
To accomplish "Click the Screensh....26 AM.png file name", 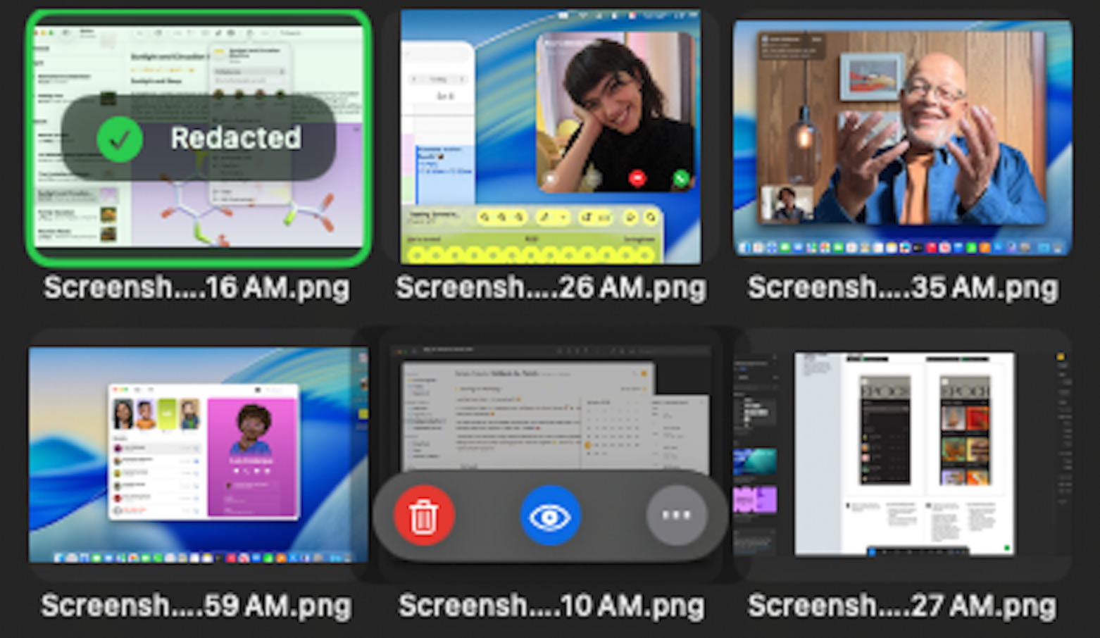I will [x=550, y=288].
